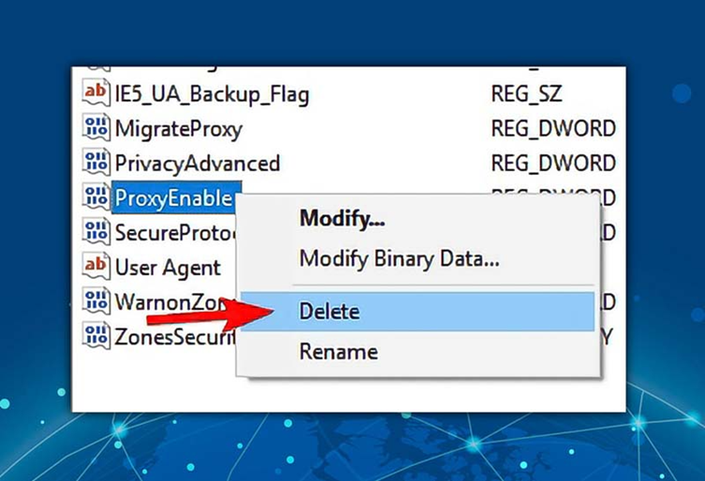
Task: Choose Modify... from the context menu
Action: pos(342,219)
